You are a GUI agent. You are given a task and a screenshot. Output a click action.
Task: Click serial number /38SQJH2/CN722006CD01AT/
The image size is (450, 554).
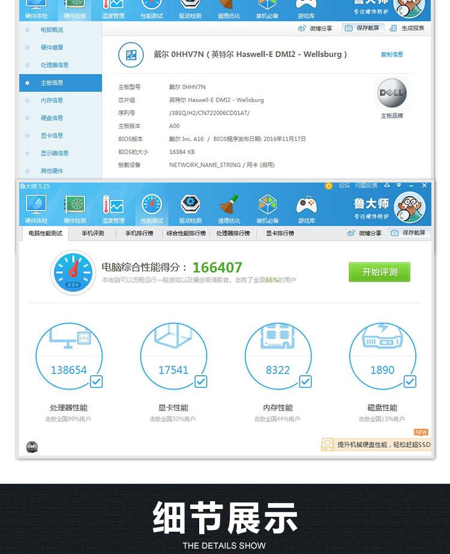(209, 113)
